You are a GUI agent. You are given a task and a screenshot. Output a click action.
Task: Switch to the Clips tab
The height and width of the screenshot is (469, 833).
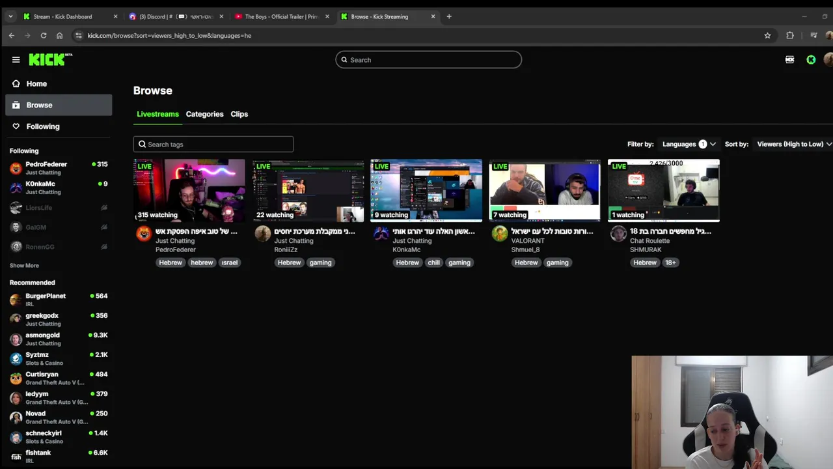239,114
